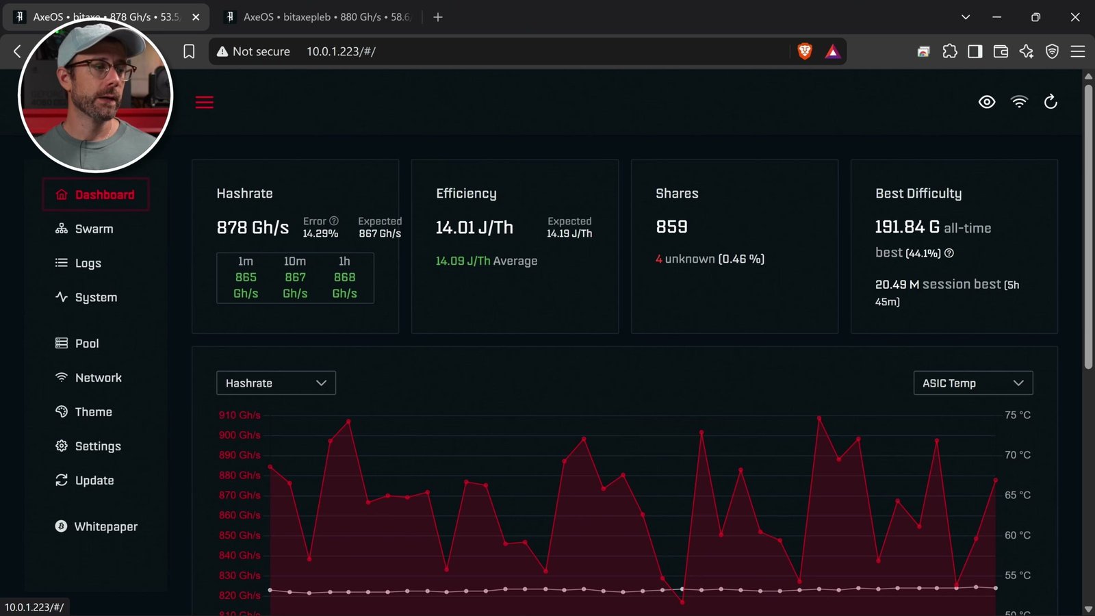This screenshot has width=1095, height=616.
Task: Go to the Network page
Action: point(89,377)
